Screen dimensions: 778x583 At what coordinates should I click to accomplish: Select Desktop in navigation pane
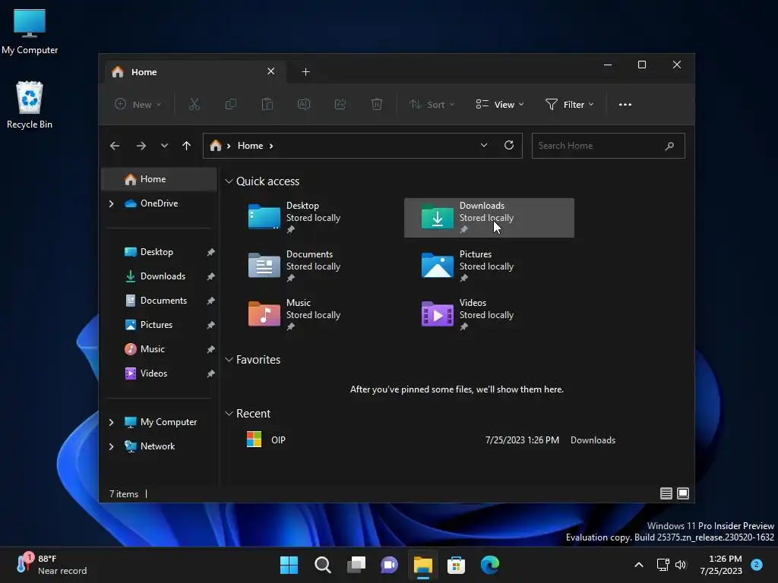click(159, 252)
